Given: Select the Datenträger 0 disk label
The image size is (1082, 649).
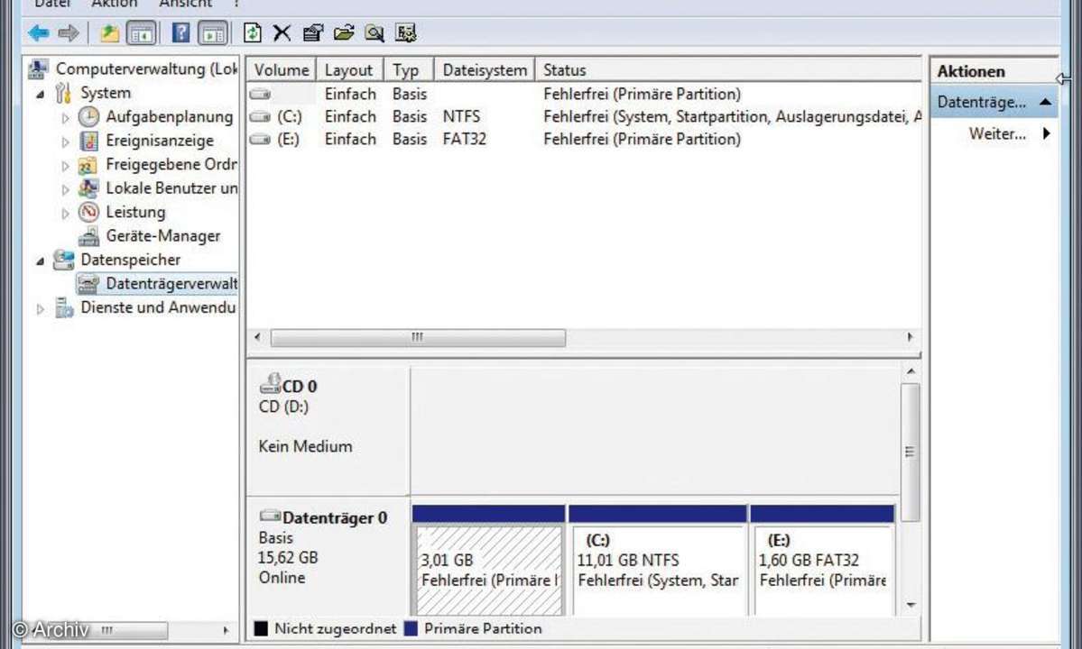Looking at the screenshot, I should 335,517.
